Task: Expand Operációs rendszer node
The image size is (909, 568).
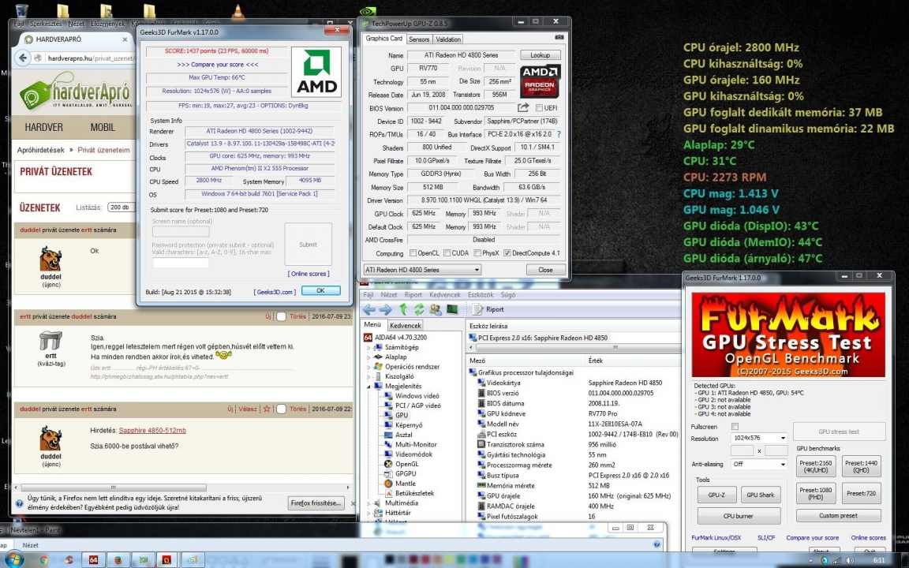Action: (368, 367)
